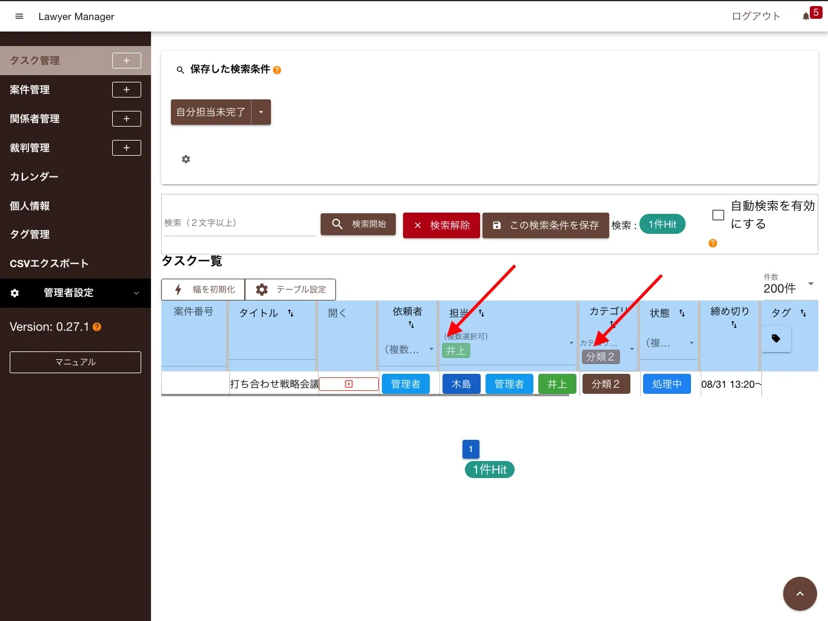Open 状態 filter dropdown (複…)
This screenshot has height=621, width=828.
point(669,343)
